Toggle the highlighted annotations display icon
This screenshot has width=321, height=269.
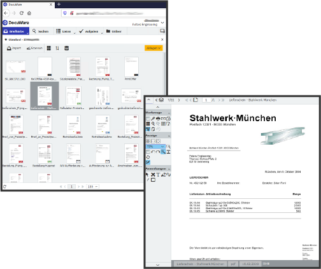(x=148, y=163)
